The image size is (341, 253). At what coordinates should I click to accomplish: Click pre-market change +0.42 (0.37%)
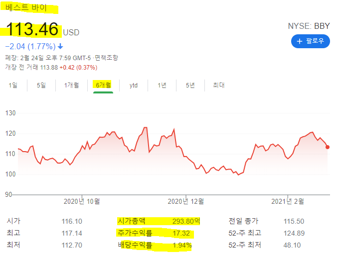[x=78, y=68]
